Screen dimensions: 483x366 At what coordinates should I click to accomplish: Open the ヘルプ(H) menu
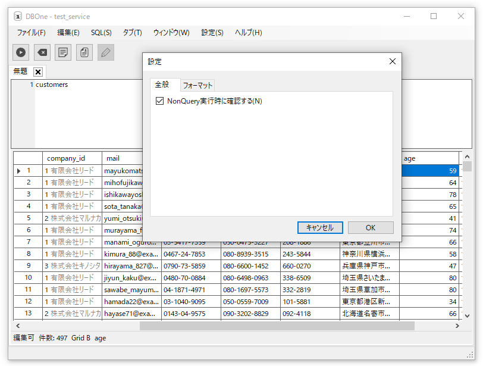pyautogui.click(x=248, y=33)
